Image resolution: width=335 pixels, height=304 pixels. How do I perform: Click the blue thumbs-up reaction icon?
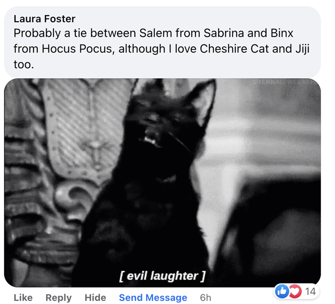pos(282,291)
